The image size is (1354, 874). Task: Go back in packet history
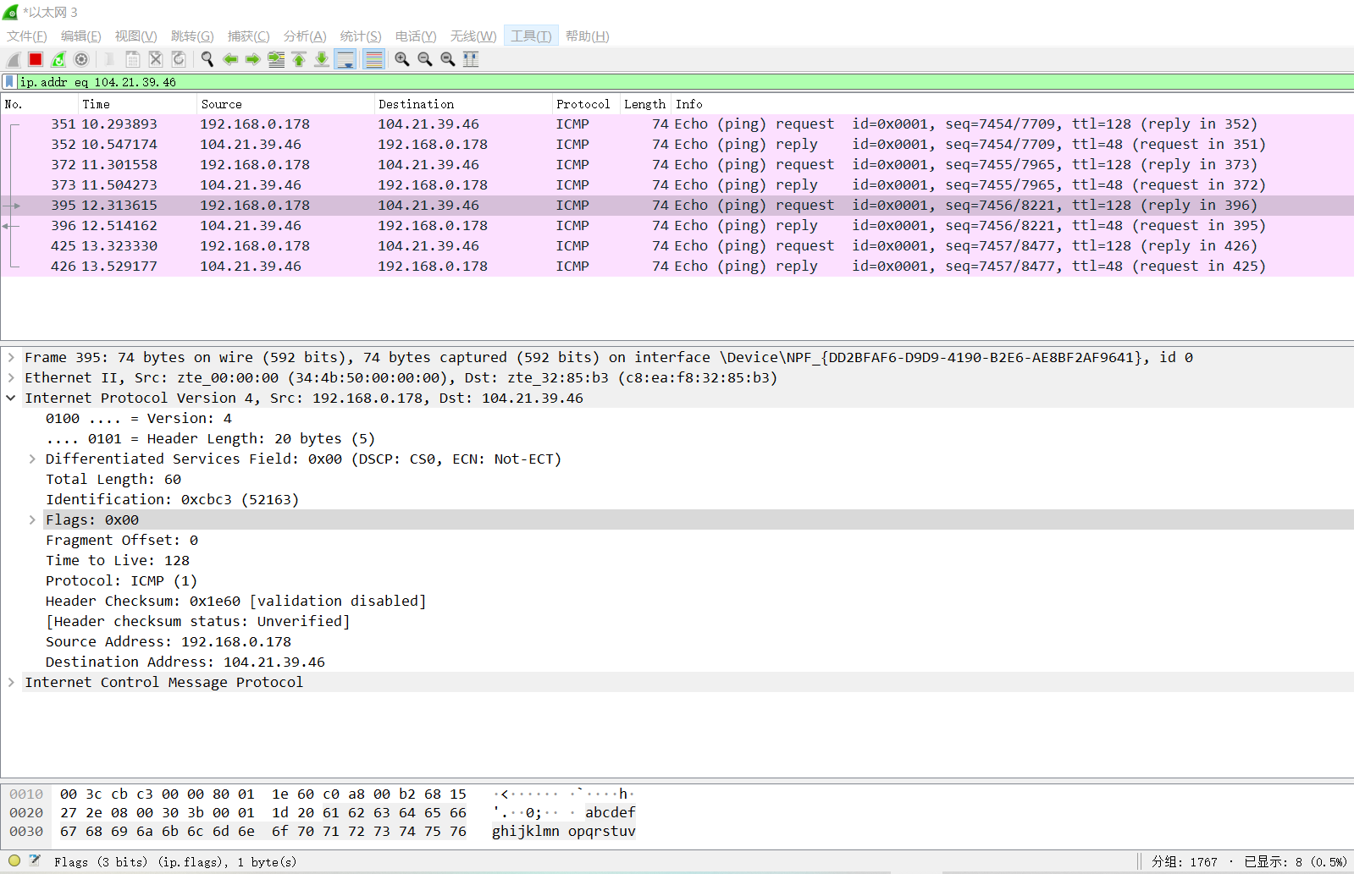pos(230,59)
